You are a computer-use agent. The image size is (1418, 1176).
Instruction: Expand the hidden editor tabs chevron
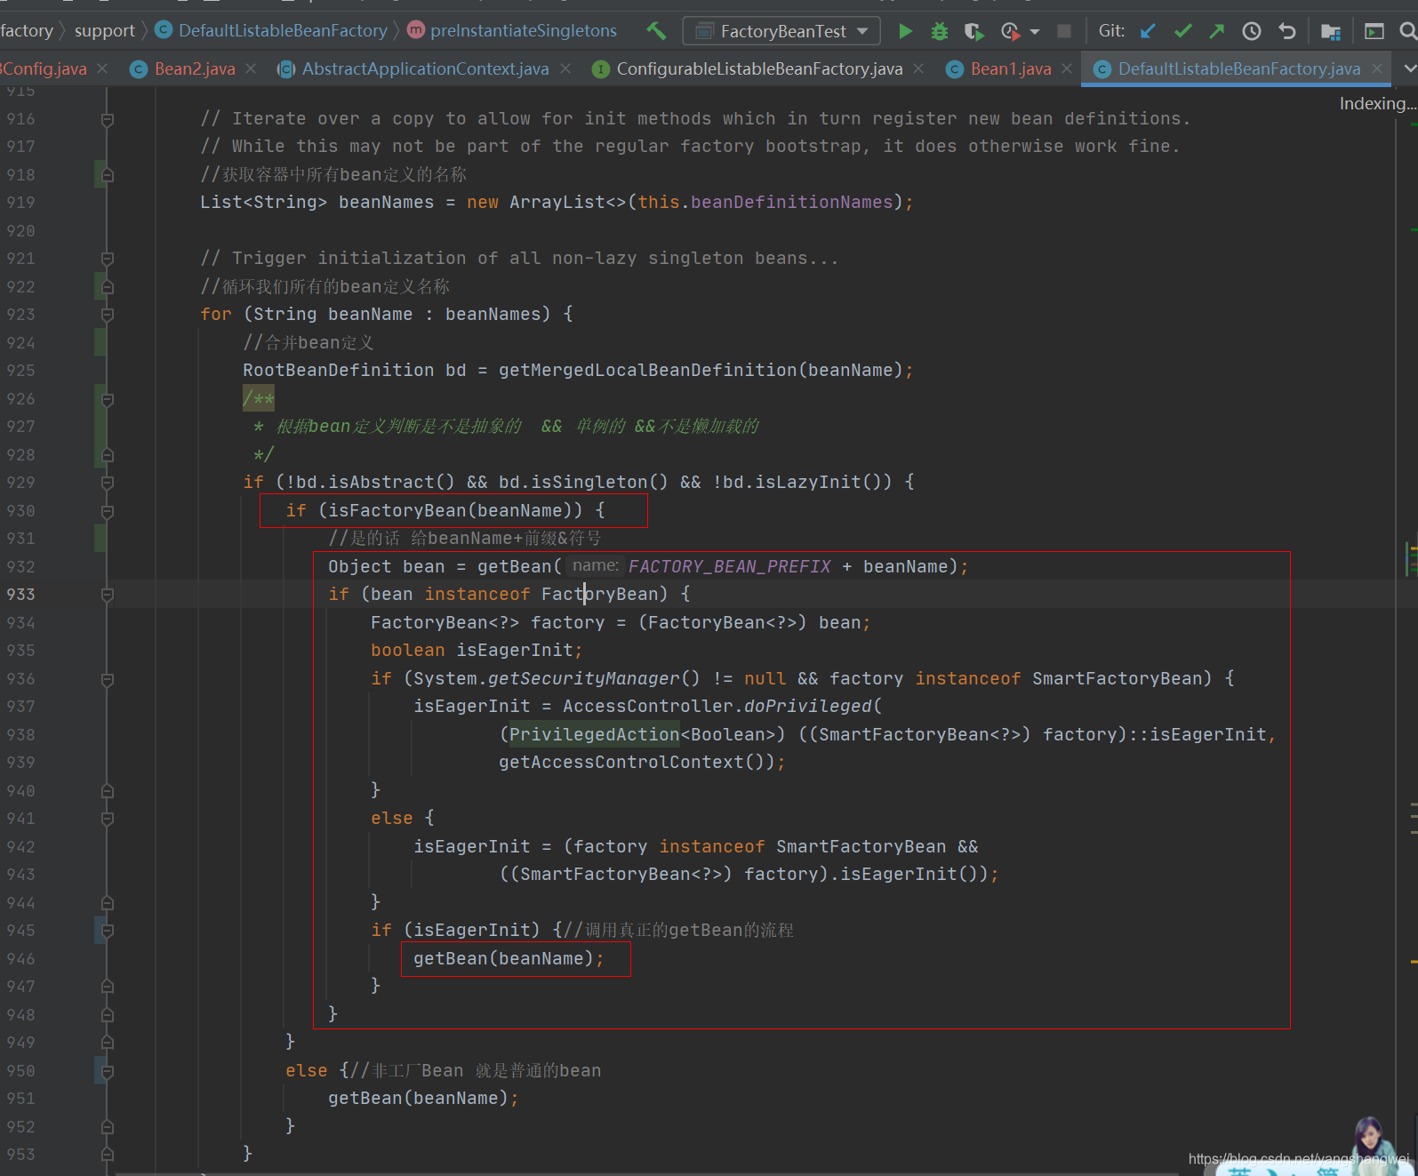pos(1410,68)
